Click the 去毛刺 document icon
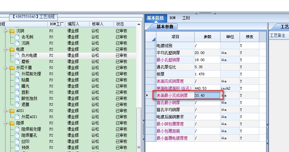The width and height of the screenshot is (289, 152). click(17, 37)
